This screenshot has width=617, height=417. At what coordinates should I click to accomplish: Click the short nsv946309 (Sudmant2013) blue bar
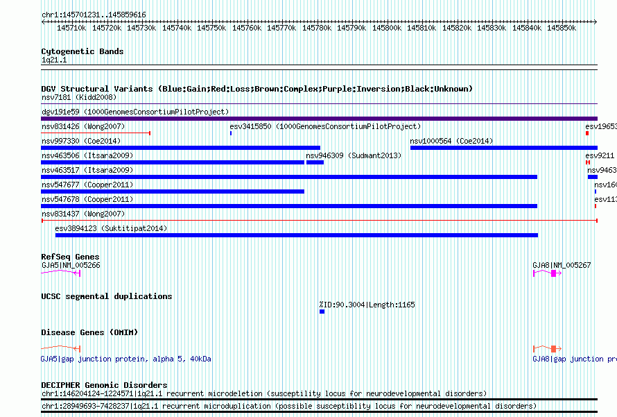315,162
